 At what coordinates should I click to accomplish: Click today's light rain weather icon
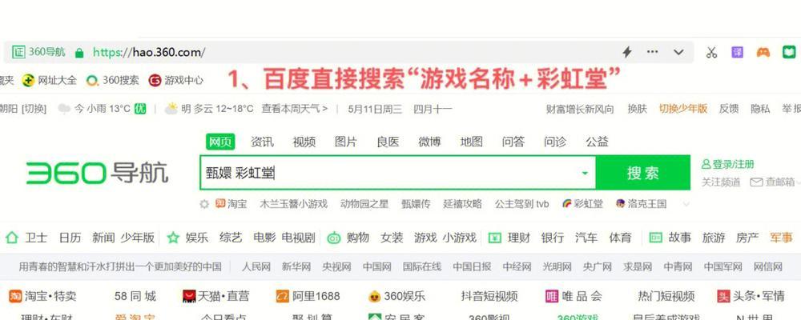pos(64,109)
